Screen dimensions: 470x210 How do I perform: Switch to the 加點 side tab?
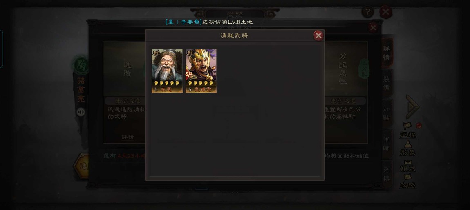(x=387, y=113)
